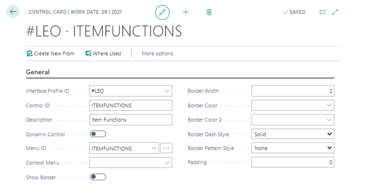Toggle the Dynamic Control switch

pyautogui.click(x=98, y=134)
